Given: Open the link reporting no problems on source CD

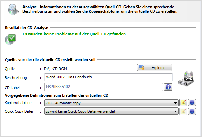Looking at the screenshot, I should click(75, 34).
